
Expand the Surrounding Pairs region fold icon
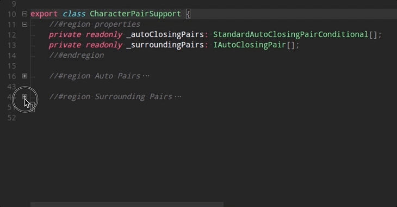pyautogui.click(x=24, y=97)
